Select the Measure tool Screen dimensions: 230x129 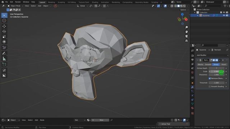point(4,59)
